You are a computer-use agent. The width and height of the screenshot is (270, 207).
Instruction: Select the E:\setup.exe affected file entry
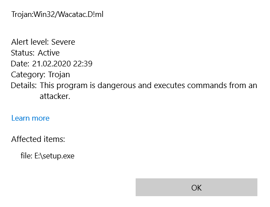tap(54, 156)
